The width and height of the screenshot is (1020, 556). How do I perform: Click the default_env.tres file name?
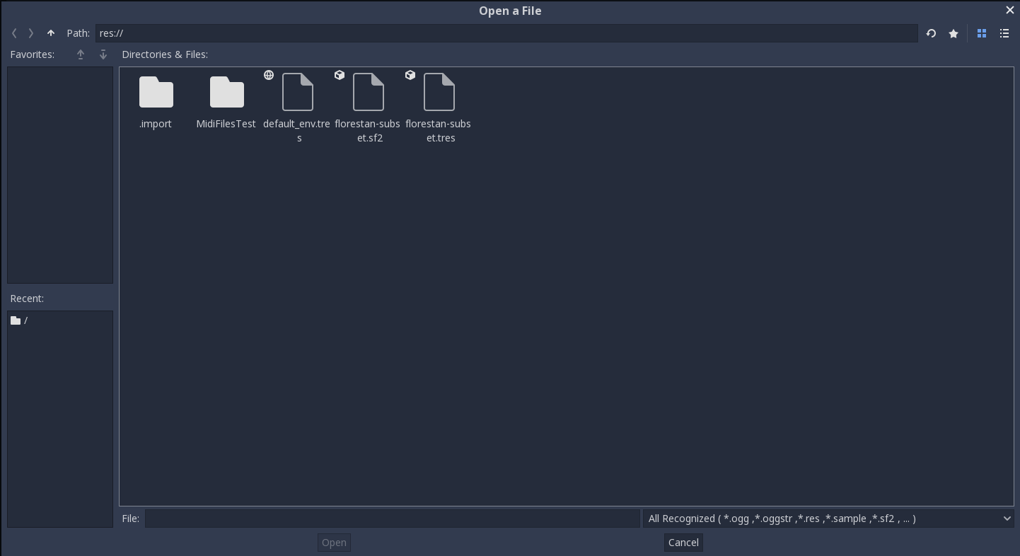coord(297,131)
